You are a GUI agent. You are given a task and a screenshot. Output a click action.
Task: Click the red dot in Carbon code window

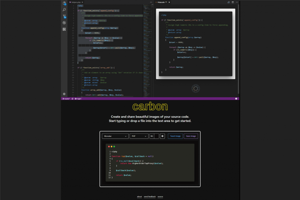pyautogui.click(x=109, y=147)
